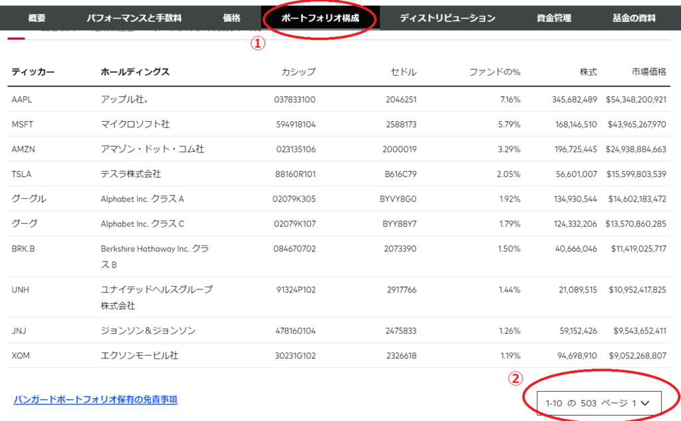Click the 株式 column header
The height and width of the screenshot is (421, 681).
(x=588, y=72)
